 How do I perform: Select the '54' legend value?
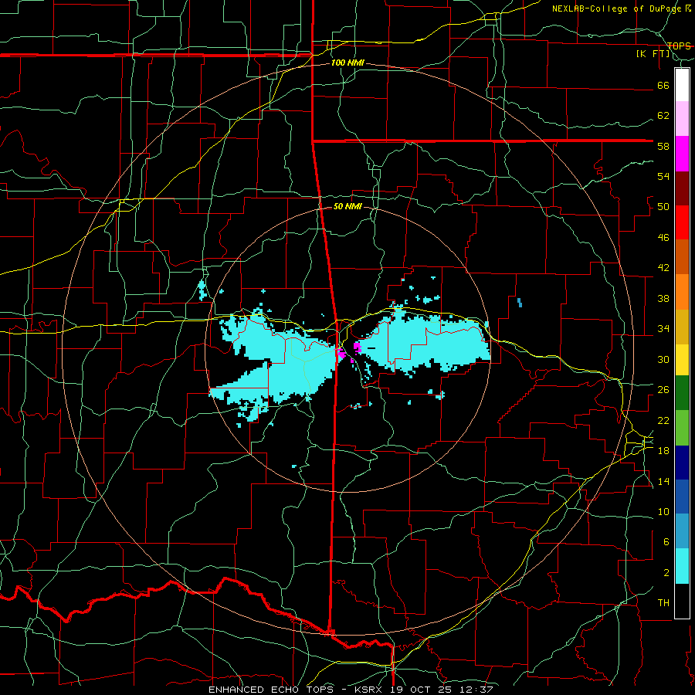(663, 176)
